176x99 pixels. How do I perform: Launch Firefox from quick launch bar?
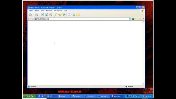point(45,96)
